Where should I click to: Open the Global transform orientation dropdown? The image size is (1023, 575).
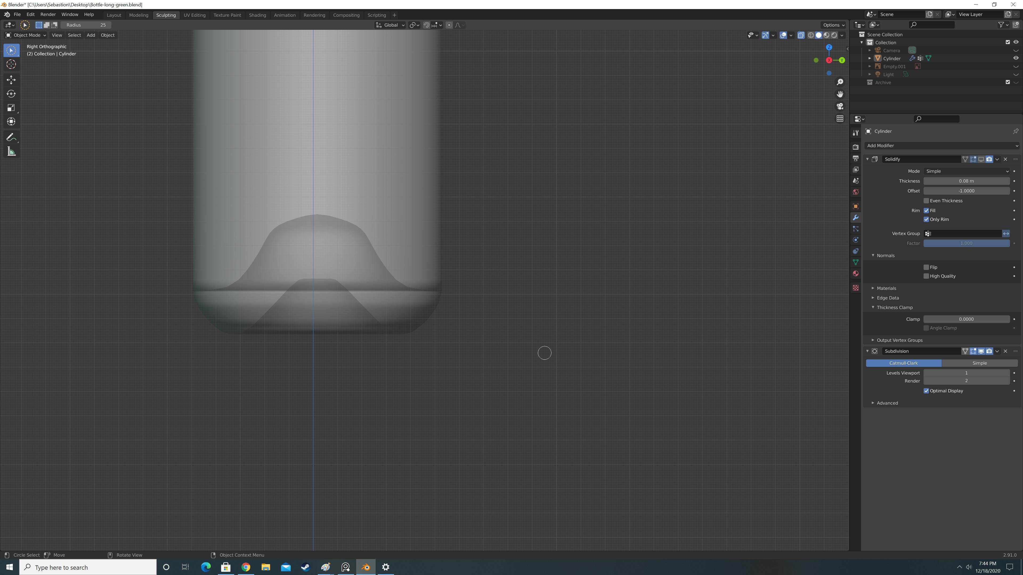tap(390, 25)
